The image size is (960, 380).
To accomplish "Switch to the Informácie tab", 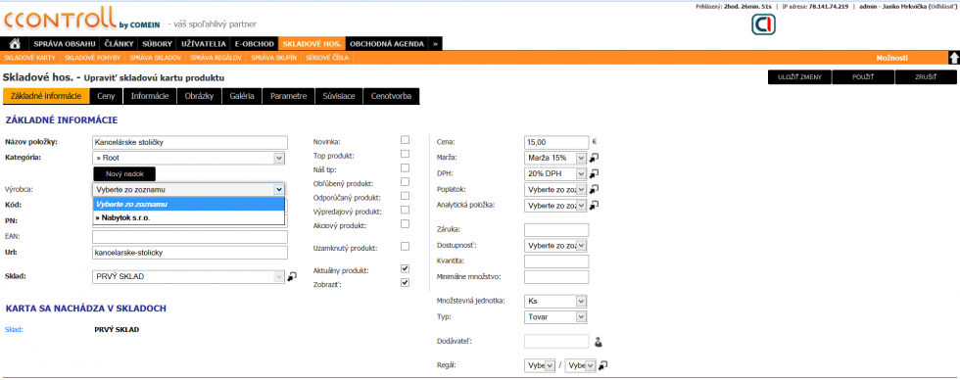I will pos(150,97).
